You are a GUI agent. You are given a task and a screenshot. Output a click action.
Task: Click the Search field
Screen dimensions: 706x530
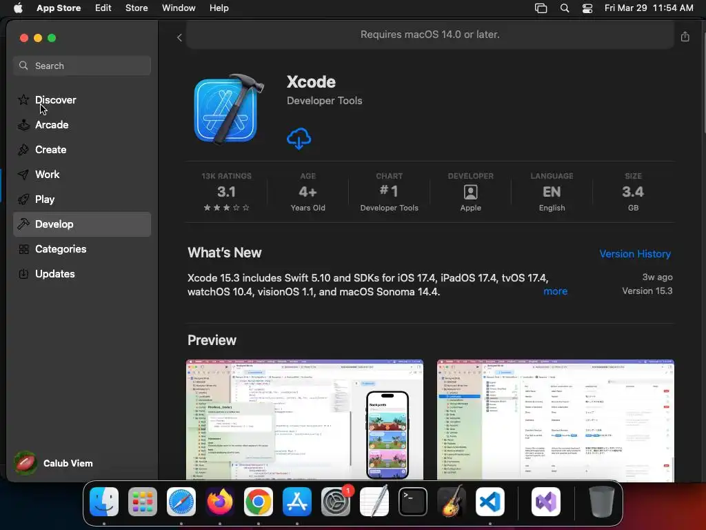82,66
